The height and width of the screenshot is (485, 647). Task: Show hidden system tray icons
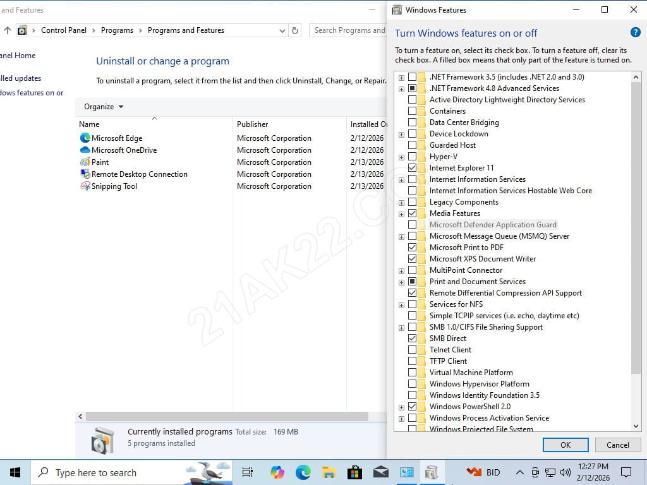pos(520,472)
